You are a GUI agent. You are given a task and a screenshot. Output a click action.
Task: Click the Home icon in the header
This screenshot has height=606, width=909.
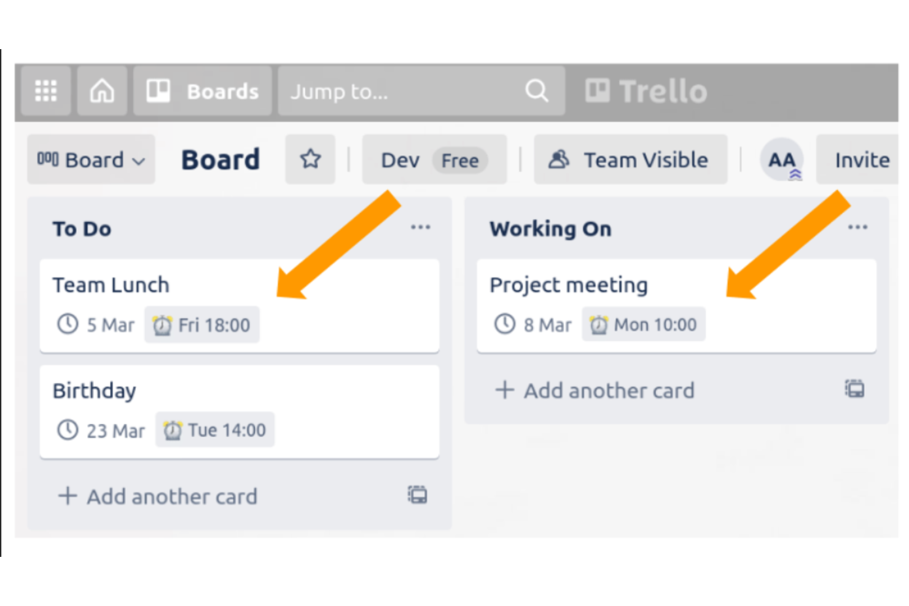coord(101,90)
